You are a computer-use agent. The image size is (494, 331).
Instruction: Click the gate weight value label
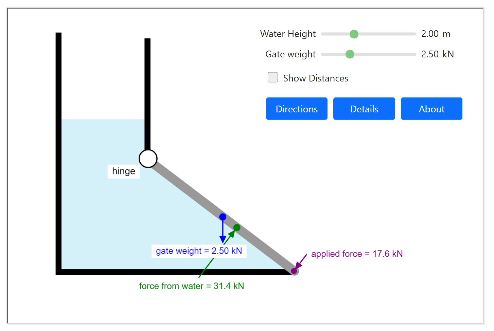pos(199,251)
